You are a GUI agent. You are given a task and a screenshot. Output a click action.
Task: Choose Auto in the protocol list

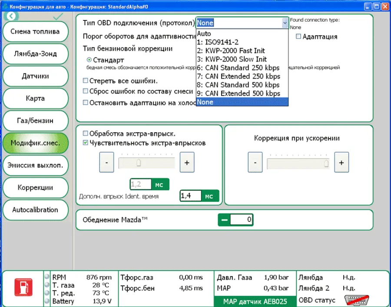pos(242,34)
